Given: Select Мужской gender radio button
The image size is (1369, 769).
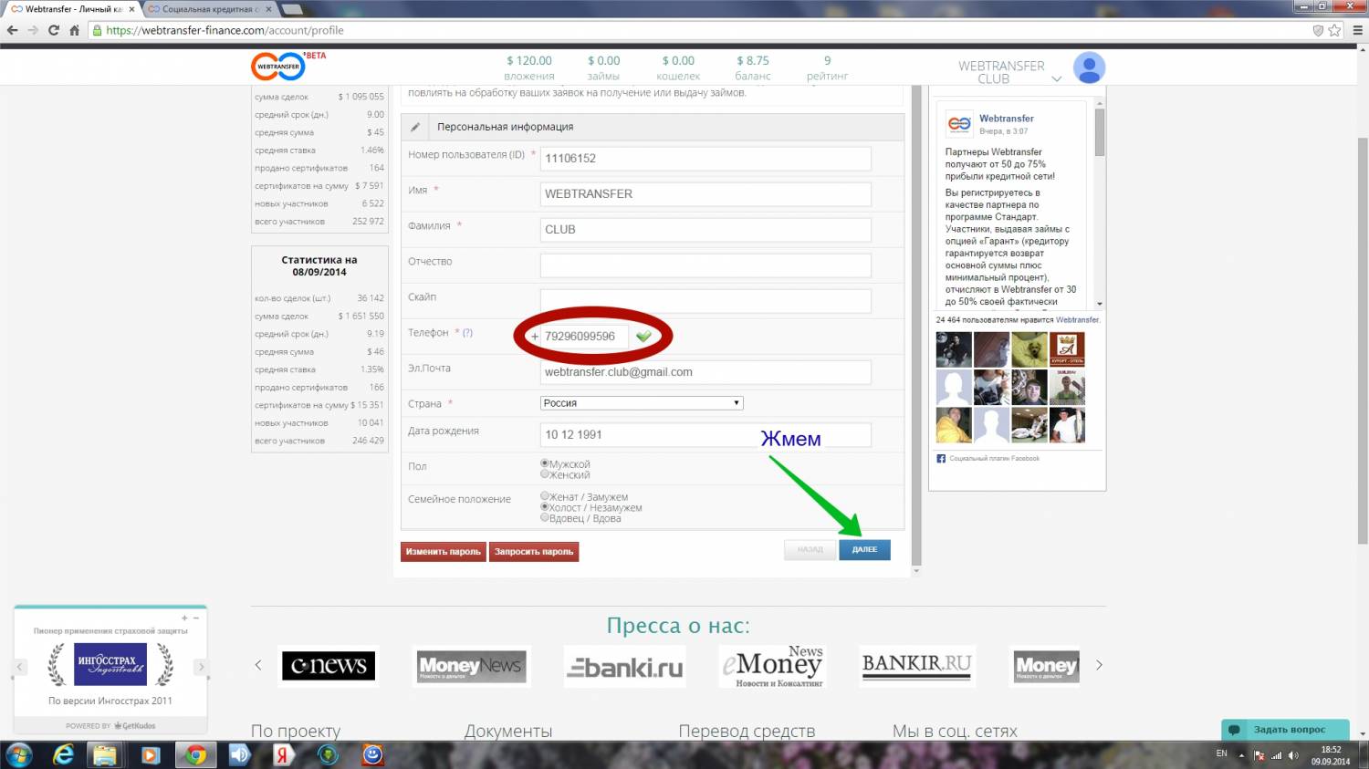Looking at the screenshot, I should point(545,463).
